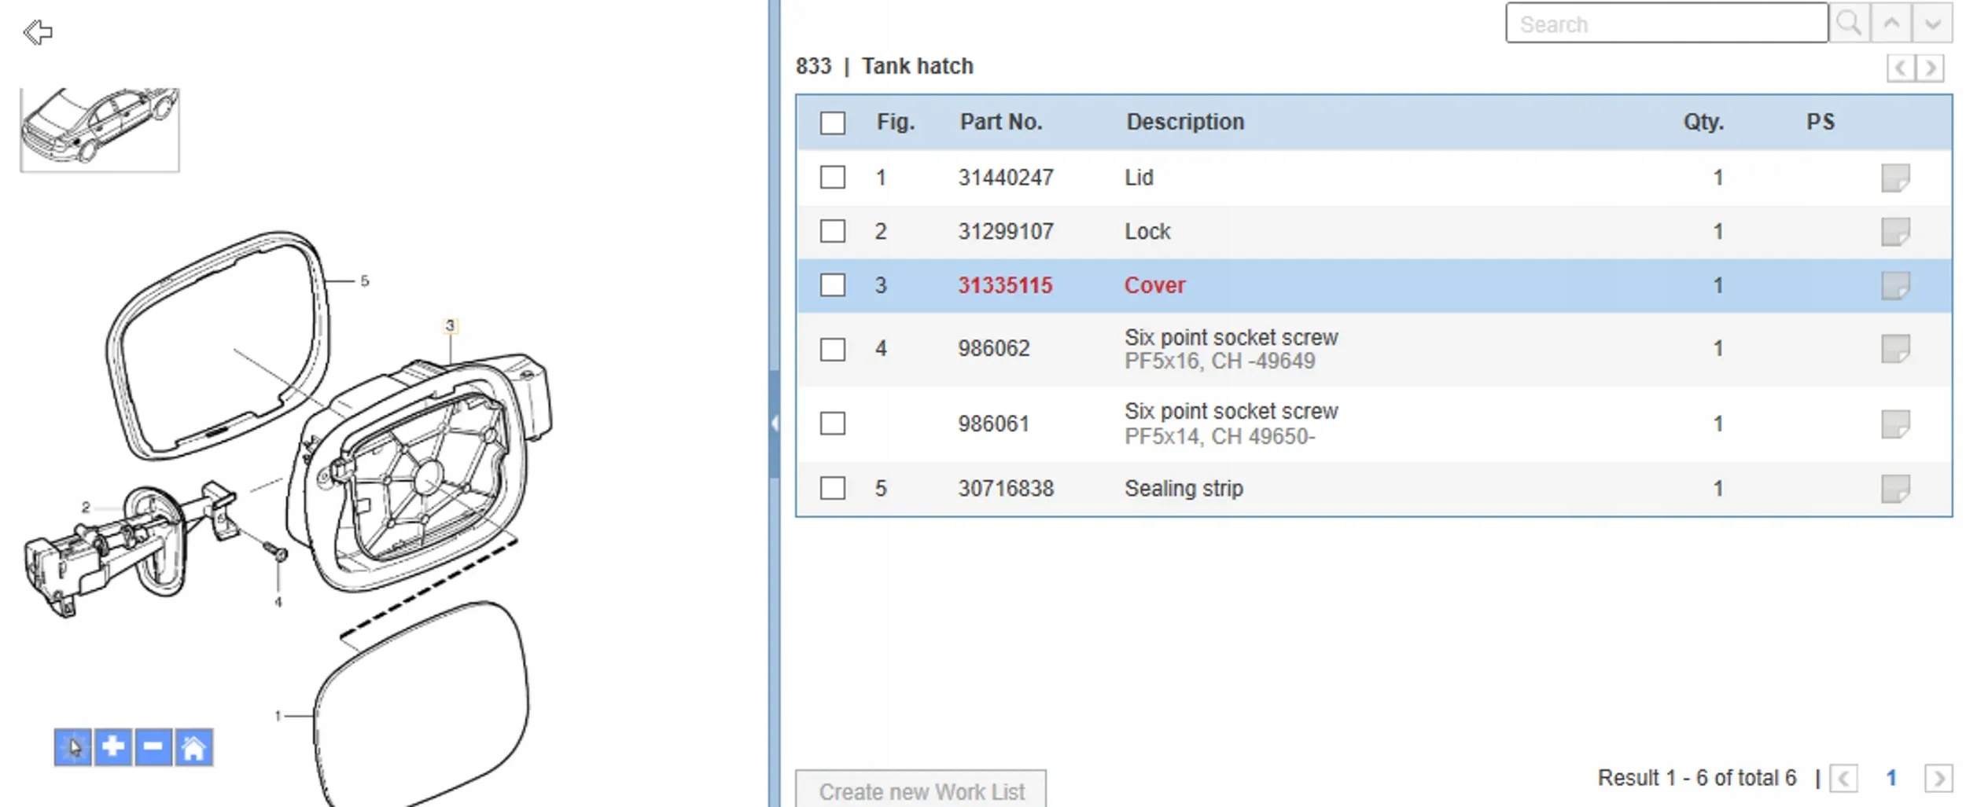The height and width of the screenshot is (807, 1966).
Task: Click the Fig. column header
Action: coord(896,122)
